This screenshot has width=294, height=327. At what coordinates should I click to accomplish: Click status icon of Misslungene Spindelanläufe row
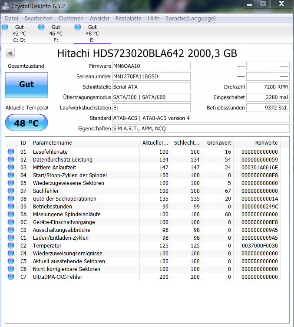[x=11, y=214]
